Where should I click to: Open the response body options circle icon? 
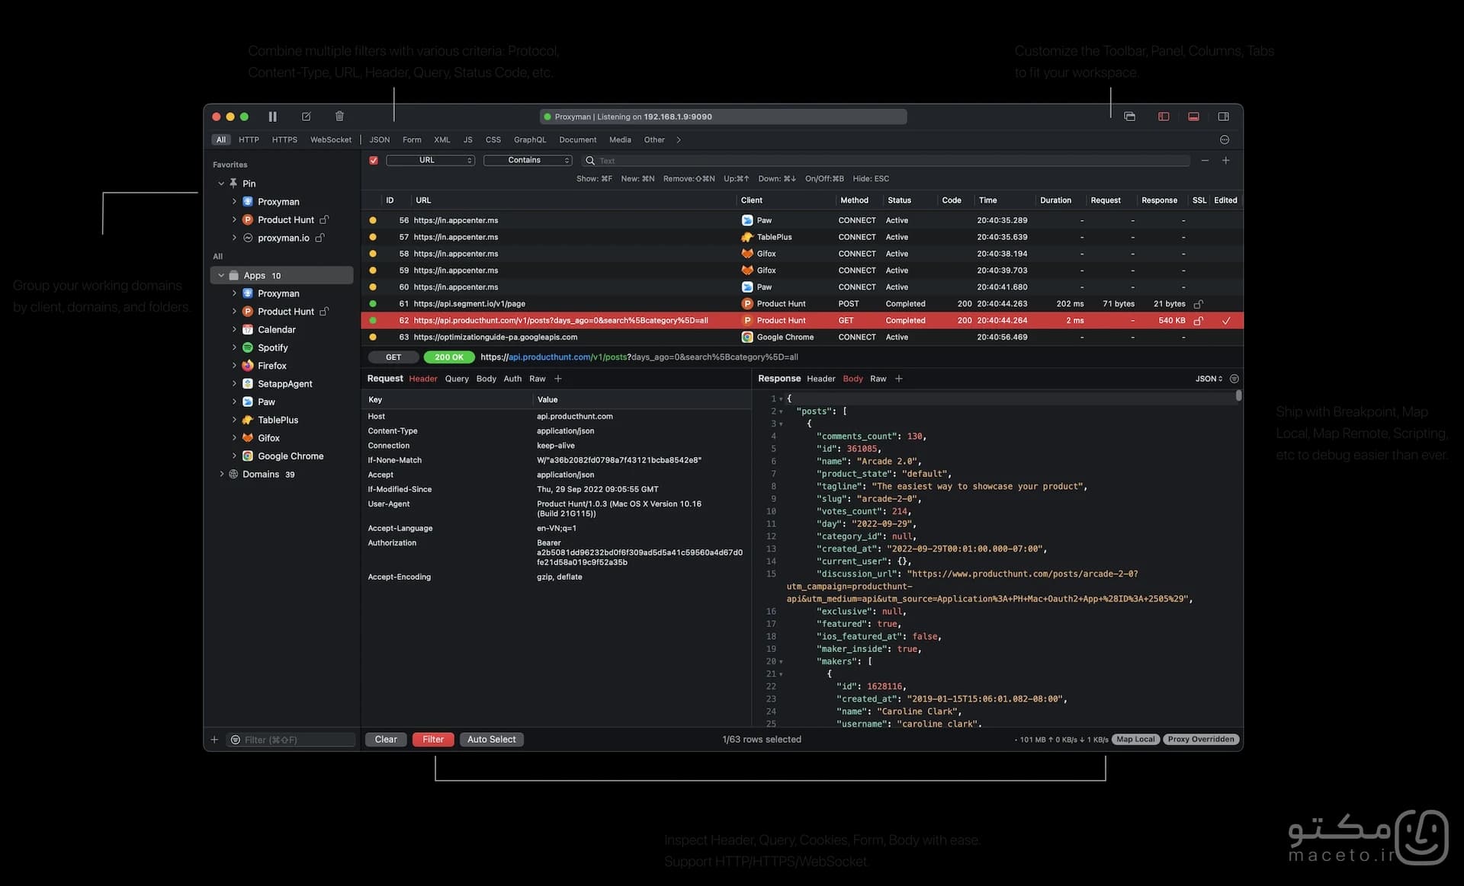coord(1234,379)
